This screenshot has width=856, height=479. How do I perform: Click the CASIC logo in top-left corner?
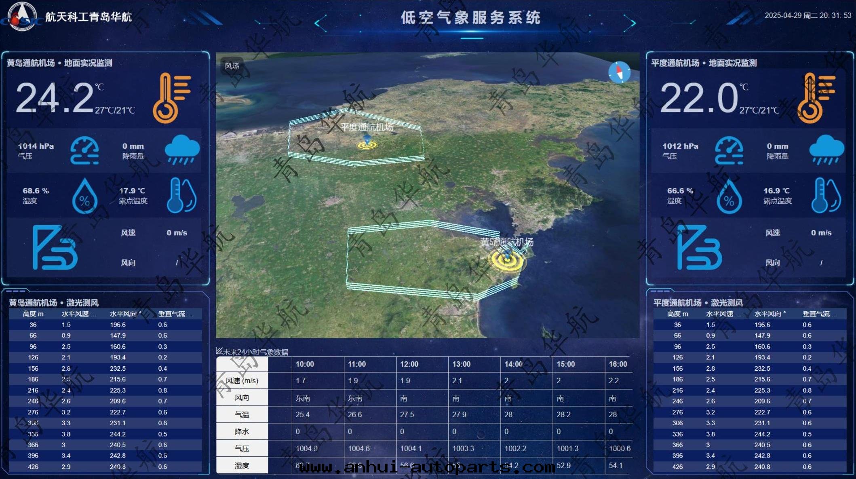(22, 17)
